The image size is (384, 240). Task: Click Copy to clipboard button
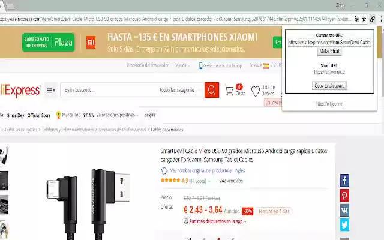[x=329, y=85]
